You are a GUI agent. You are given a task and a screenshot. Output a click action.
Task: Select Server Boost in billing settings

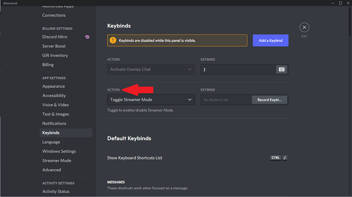pyautogui.click(x=54, y=46)
